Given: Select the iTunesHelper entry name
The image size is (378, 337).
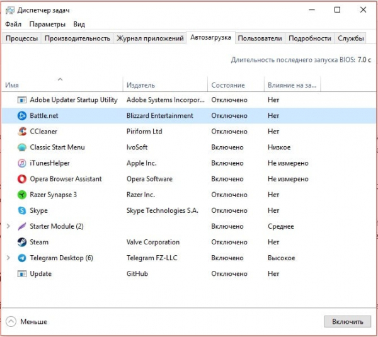Looking at the screenshot, I should pos(50,163).
